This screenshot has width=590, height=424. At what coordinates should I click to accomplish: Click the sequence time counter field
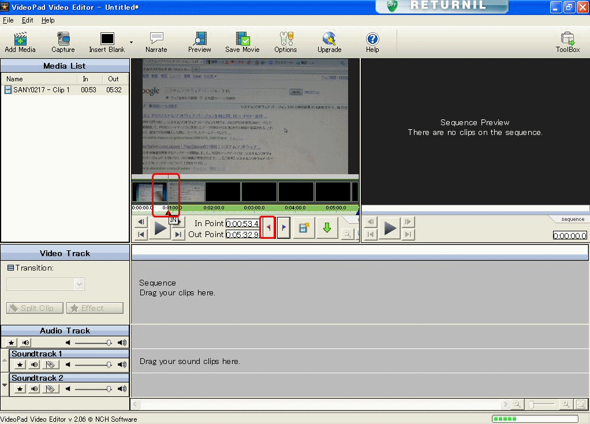[x=570, y=236]
